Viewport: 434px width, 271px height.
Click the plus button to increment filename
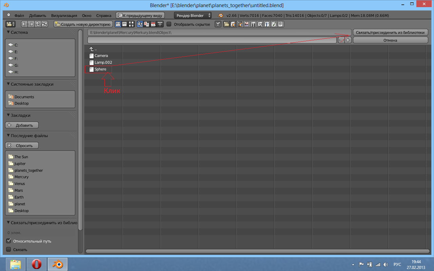click(348, 40)
